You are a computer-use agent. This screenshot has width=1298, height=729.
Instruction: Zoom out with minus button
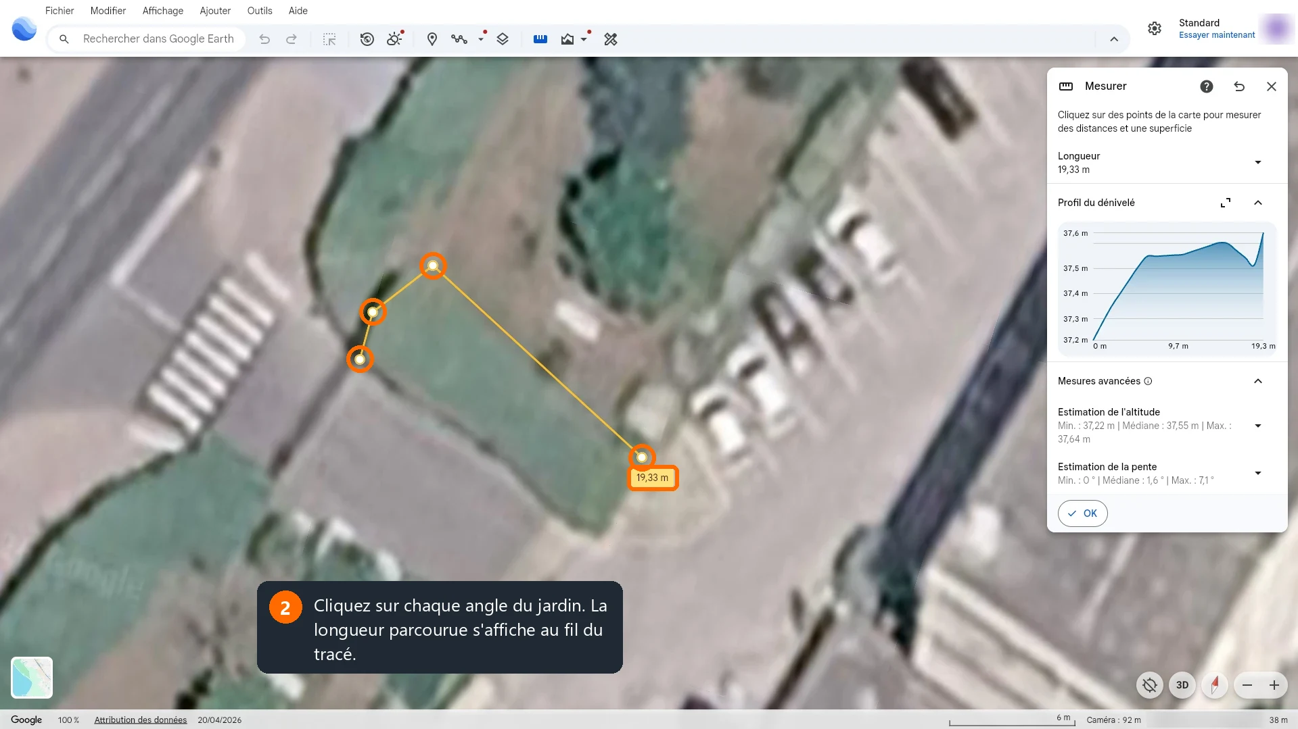point(1247,685)
